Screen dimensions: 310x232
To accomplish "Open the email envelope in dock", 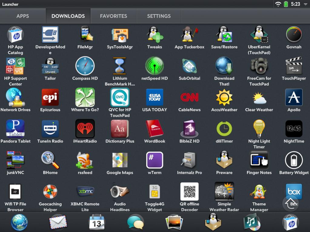I will coord(58,223).
